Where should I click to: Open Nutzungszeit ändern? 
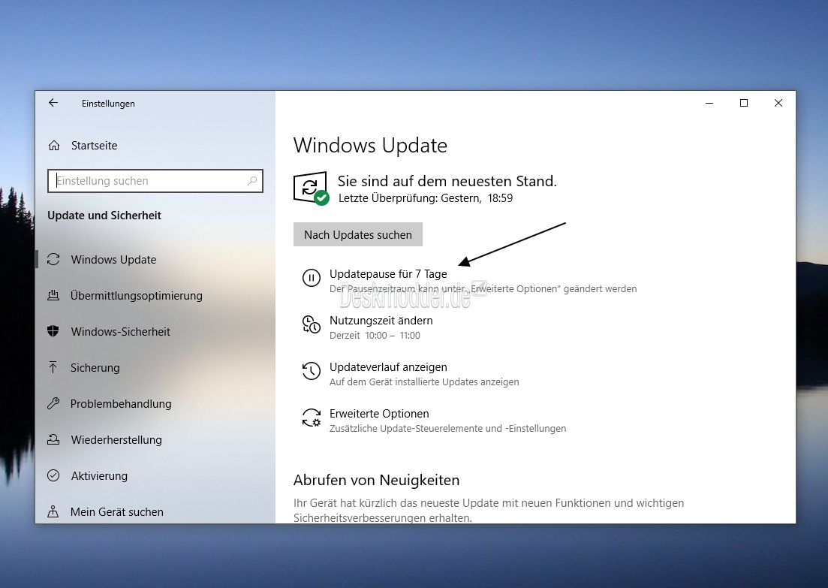381,320
